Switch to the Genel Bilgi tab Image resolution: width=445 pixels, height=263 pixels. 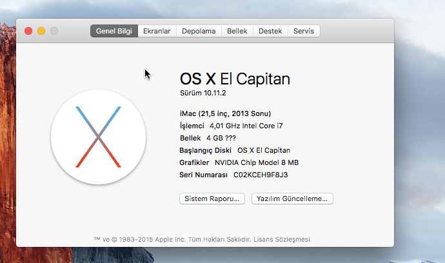tap(114, 31)
